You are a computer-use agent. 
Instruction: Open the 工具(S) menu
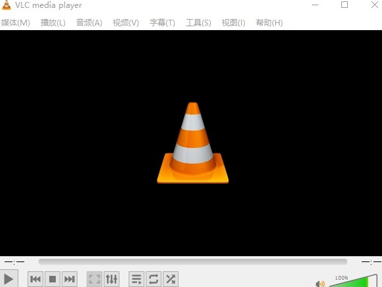(198, 23)
